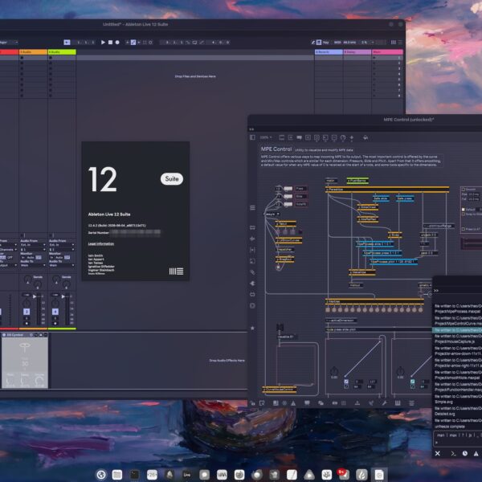Screen dimensions: 482x482
Task: Click the terminal prompt icon in Max console
Action: (x=453, y=453)
